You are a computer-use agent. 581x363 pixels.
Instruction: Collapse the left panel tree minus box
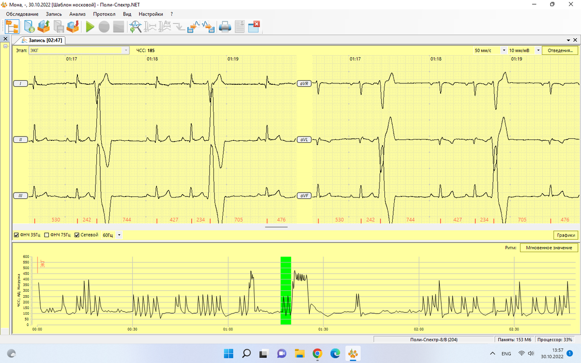point(5,46)
